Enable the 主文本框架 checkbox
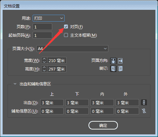This screenshot has width=158, height=137. point(66,35)
